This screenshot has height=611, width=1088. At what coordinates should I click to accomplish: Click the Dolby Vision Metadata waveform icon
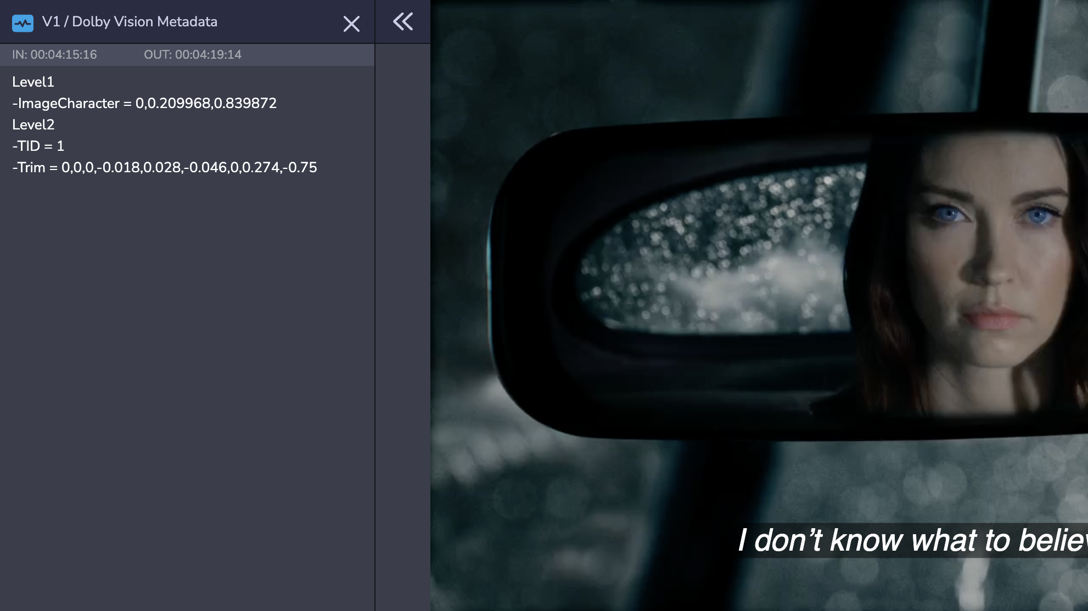pyautogui.click(x=23, y=23)
